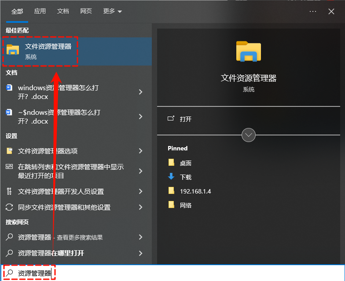The height and width of the screenshot is (281, 345).
Task: Select web search 资源管理器 - 查看更多搜索结果
Action: point(77,237)
